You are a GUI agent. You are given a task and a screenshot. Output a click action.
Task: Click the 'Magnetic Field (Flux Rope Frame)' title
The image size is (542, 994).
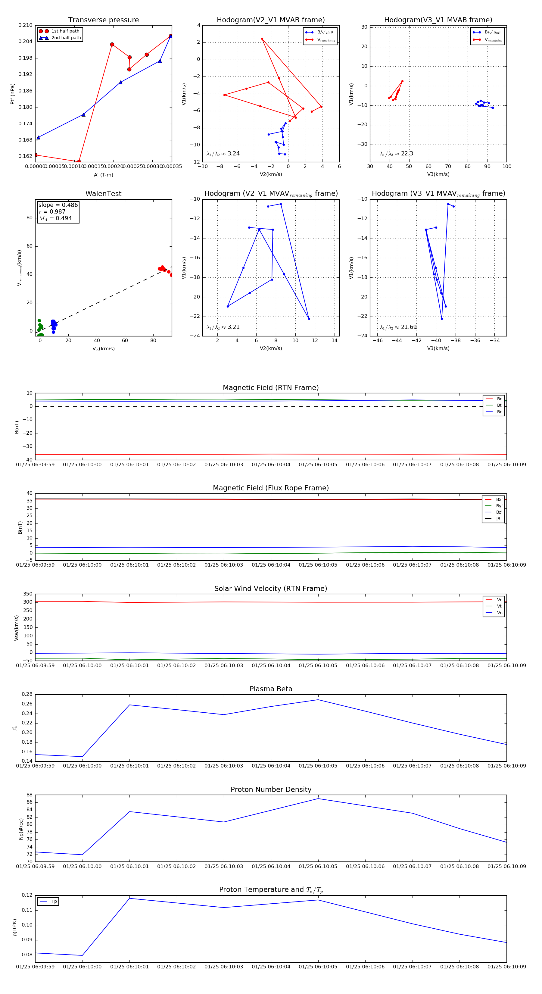click(271, 488)
